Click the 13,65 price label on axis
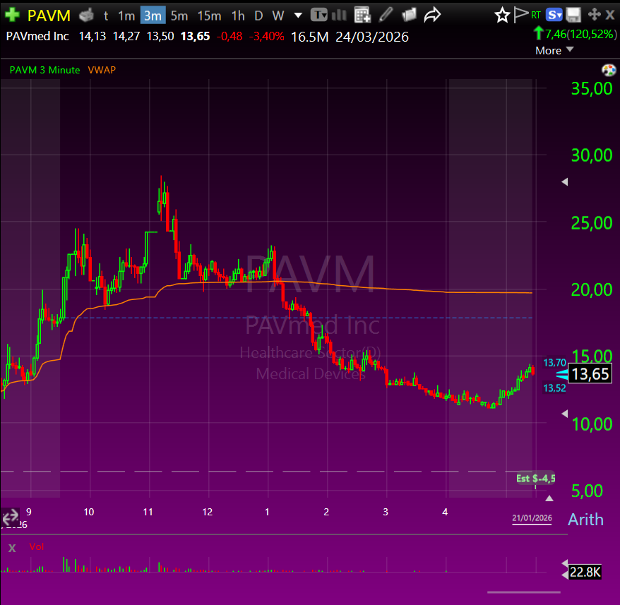Viewport: 620px width, 605px height. [x=590, y=374]
